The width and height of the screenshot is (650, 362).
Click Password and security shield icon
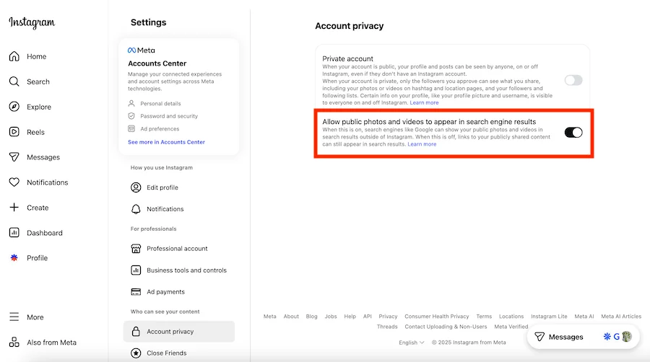pos(131,116)
